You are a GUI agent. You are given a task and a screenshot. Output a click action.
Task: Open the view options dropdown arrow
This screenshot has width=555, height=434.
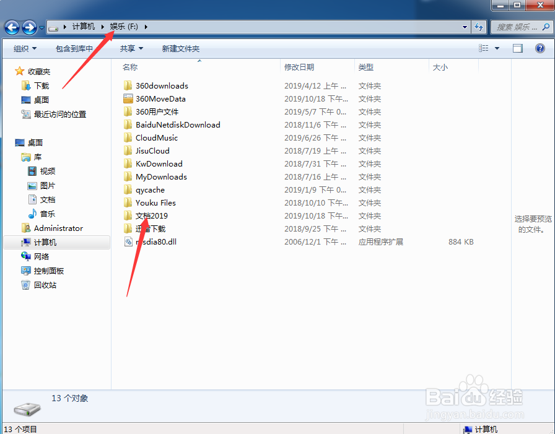point(497,48)
